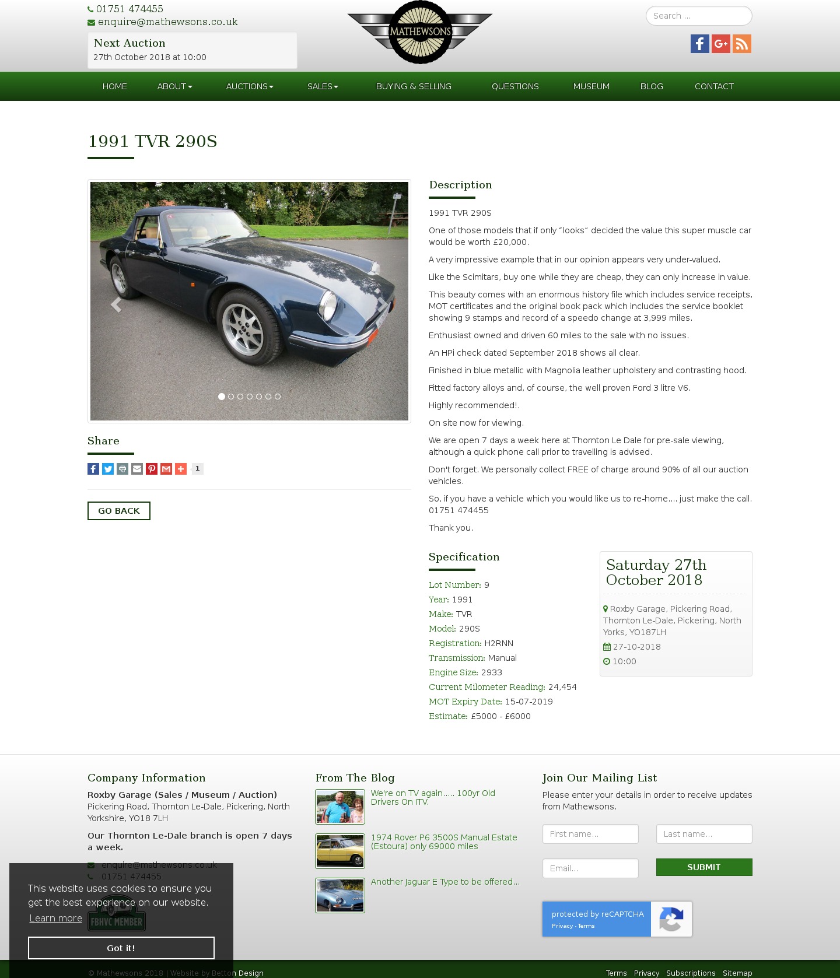
Task: Jump to fourth carousel photo dot
Action: [250, 397]
